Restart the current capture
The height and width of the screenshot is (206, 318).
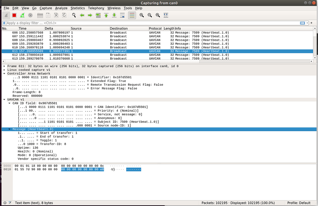[22, 15]
